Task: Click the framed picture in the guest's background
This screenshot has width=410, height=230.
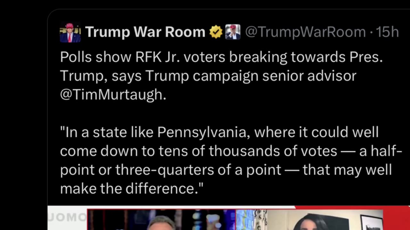Action: [371, 222]
